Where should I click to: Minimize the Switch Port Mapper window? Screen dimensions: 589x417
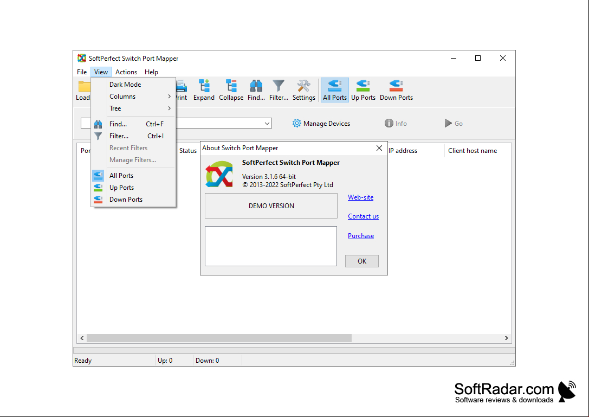pos(454,58)
